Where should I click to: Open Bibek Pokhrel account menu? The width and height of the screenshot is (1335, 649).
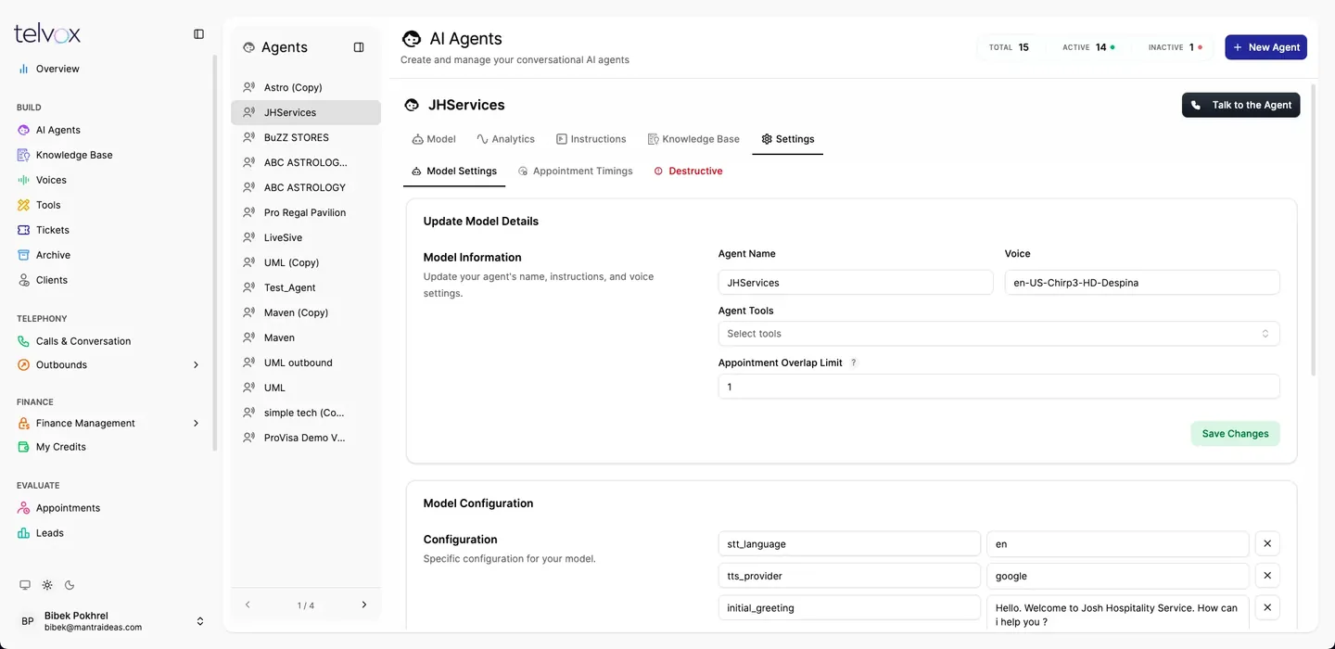[x=111, y=621]
